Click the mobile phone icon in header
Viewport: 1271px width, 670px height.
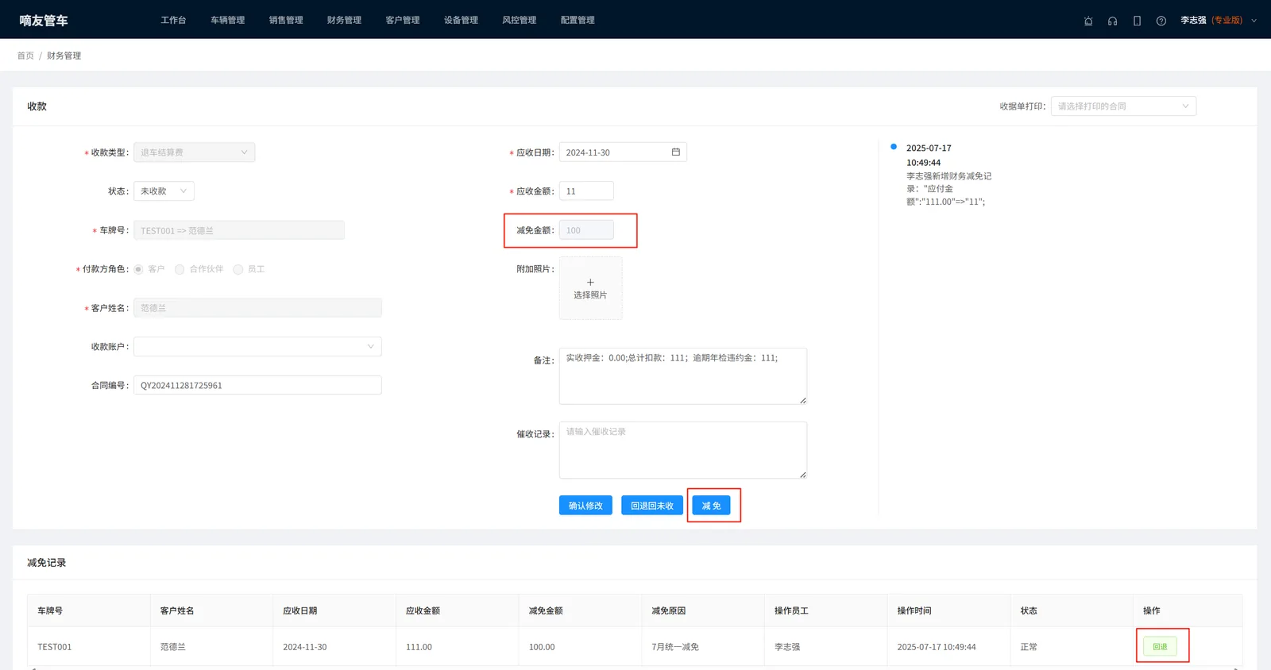click(1137, 21)
